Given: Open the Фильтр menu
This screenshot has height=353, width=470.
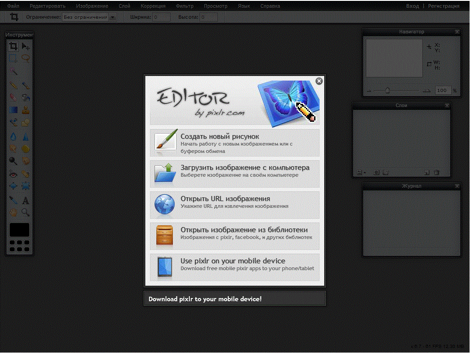Looking at the screenshot, I should pos(184,5).
